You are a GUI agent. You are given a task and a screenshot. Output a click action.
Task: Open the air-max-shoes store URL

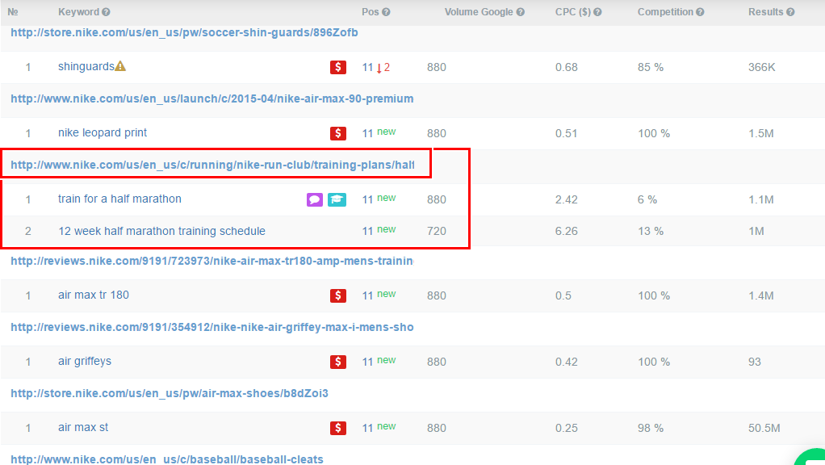[x=170, y=393]
